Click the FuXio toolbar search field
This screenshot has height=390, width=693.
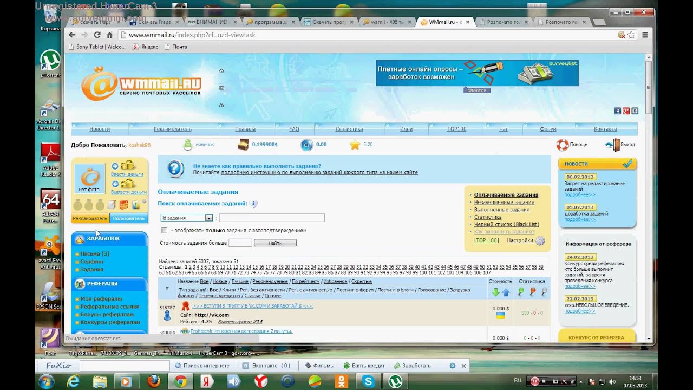pyautogui.click(x=124, y=366)
